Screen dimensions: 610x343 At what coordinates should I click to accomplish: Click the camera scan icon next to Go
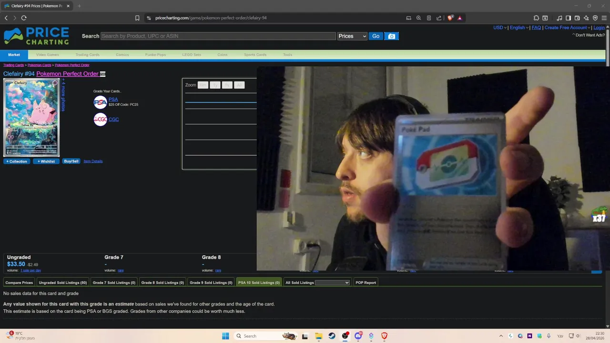[x=391, y=36]
